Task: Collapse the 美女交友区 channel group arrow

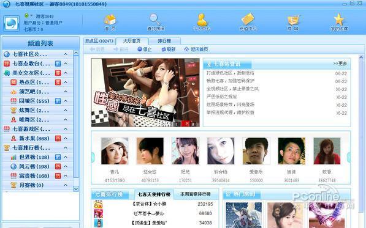Action: (x=66, y=73)
